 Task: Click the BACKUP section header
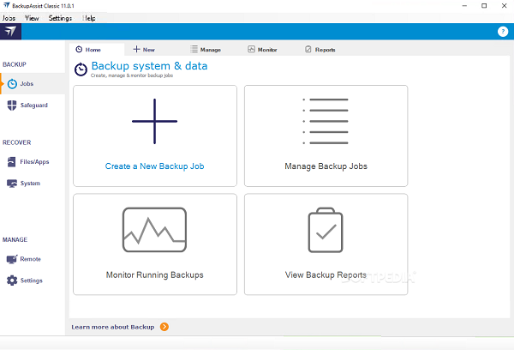pos(15,64)
